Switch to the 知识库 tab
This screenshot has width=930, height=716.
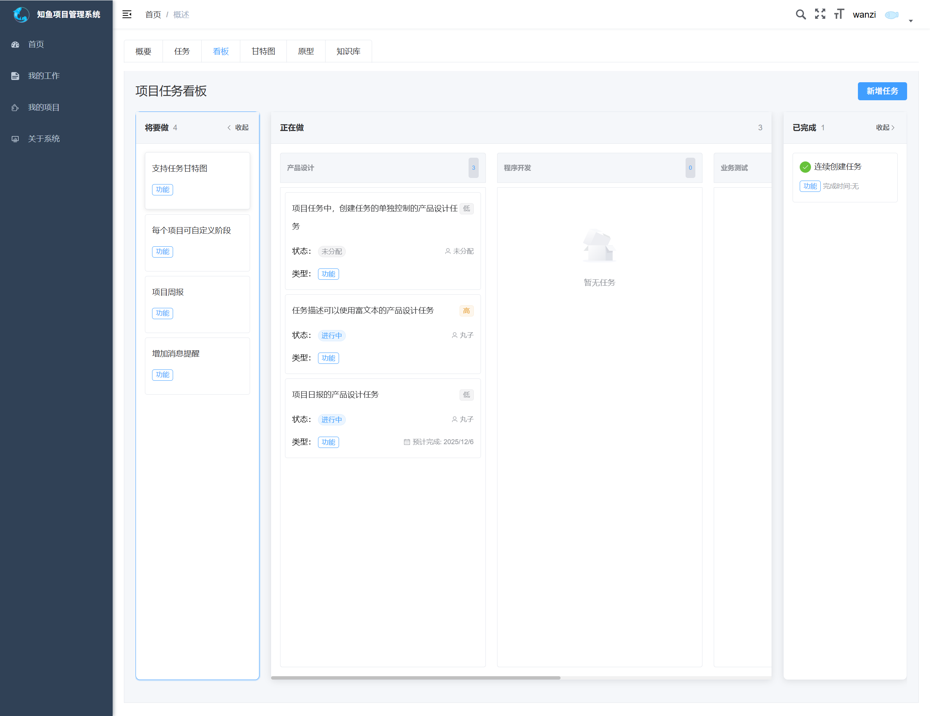(348, 51)
